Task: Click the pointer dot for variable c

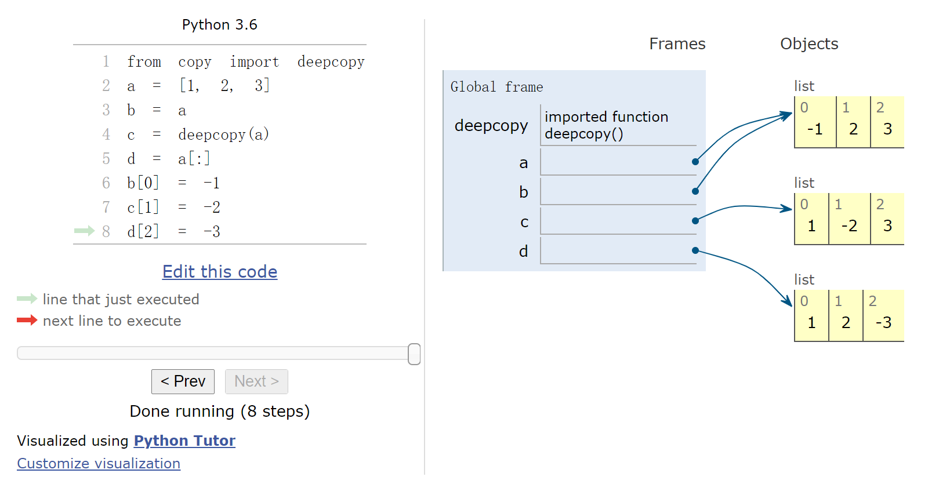Action: pyautogui.click(x=695, y=221)
